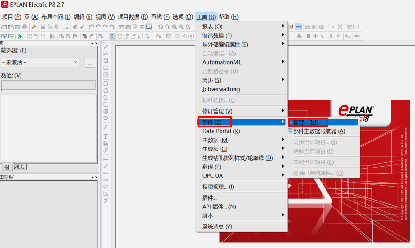Click the ... button beside filter
This screenshot has height=248, width=415.
(90, 63)
